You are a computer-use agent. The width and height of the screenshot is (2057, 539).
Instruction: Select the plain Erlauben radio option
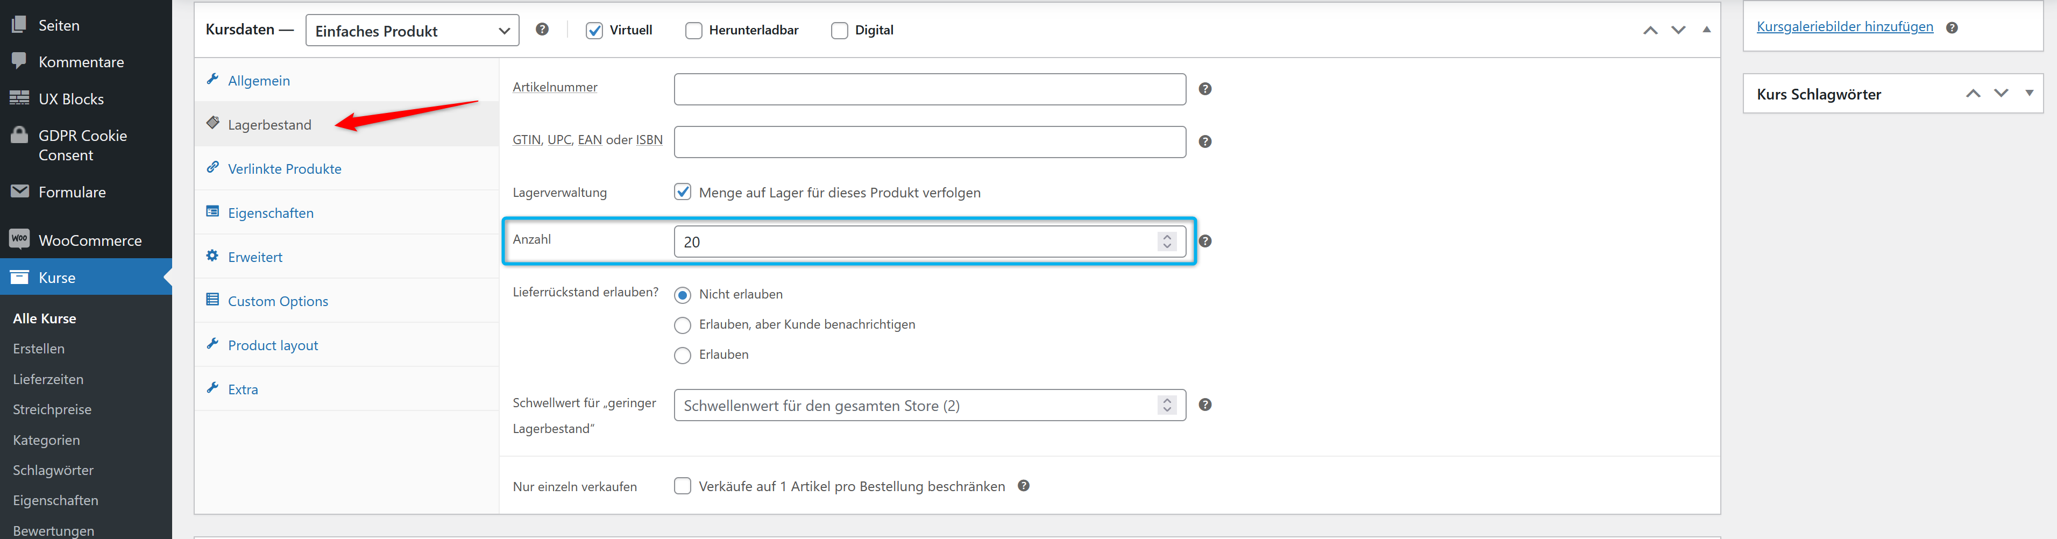(x=683, y=356)
